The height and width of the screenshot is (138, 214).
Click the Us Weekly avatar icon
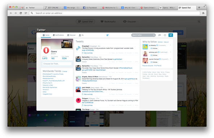[x=145, y=47]
